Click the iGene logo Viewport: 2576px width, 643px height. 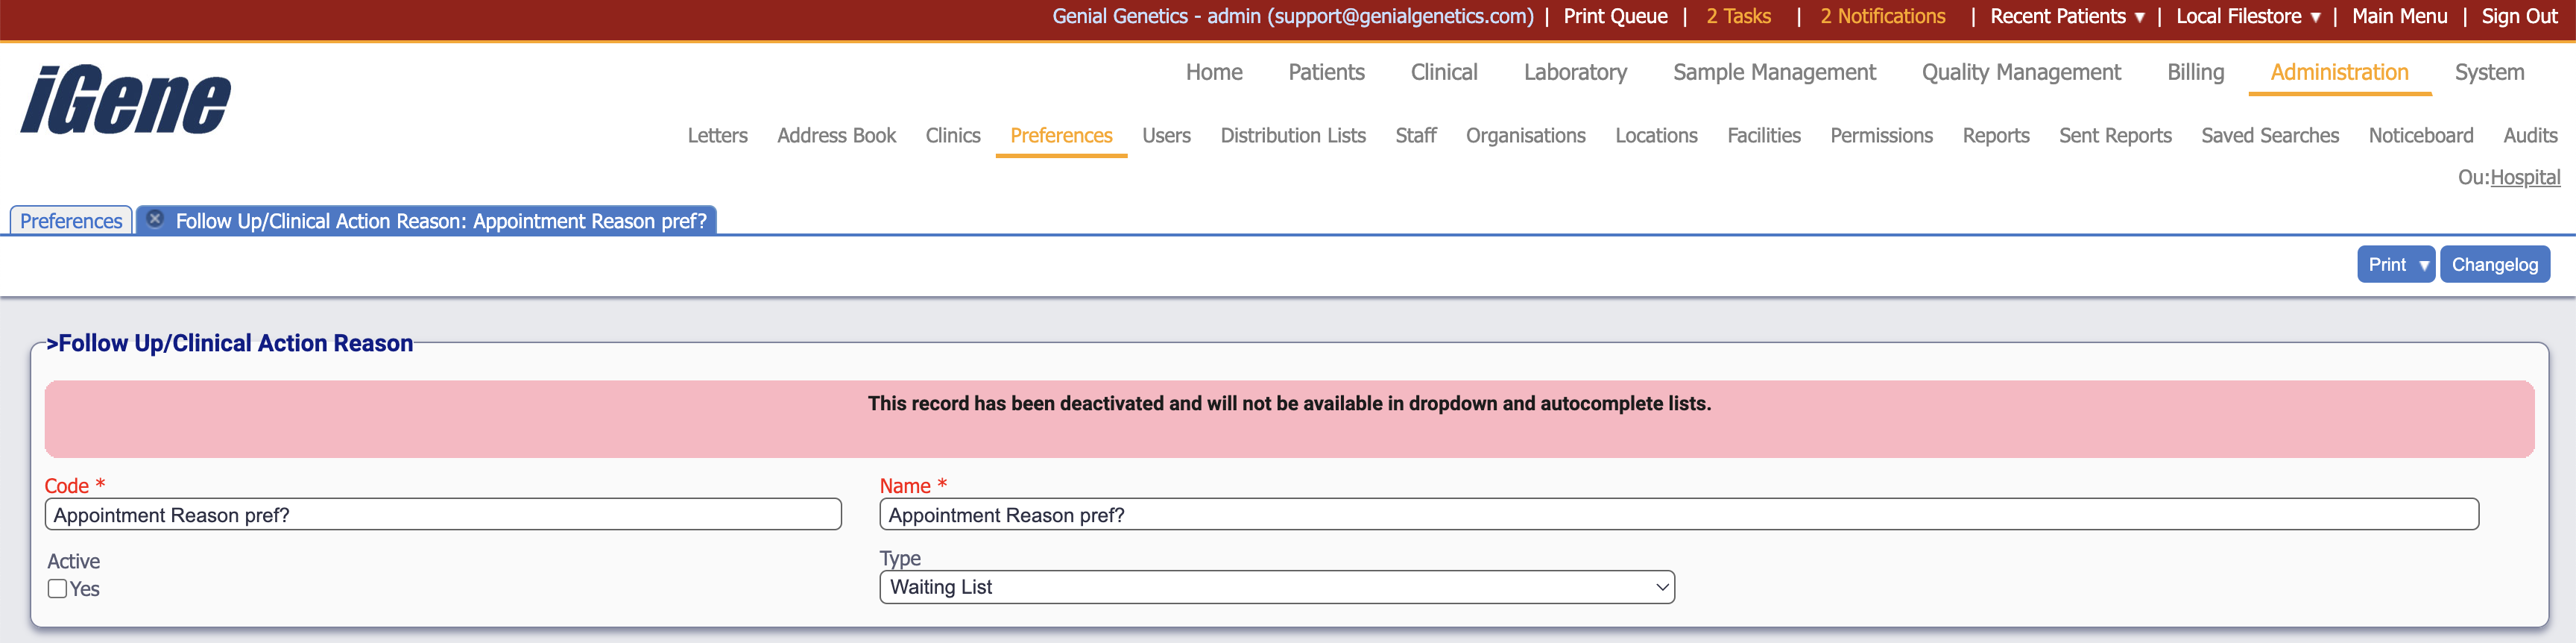click(x=126, y=100)
